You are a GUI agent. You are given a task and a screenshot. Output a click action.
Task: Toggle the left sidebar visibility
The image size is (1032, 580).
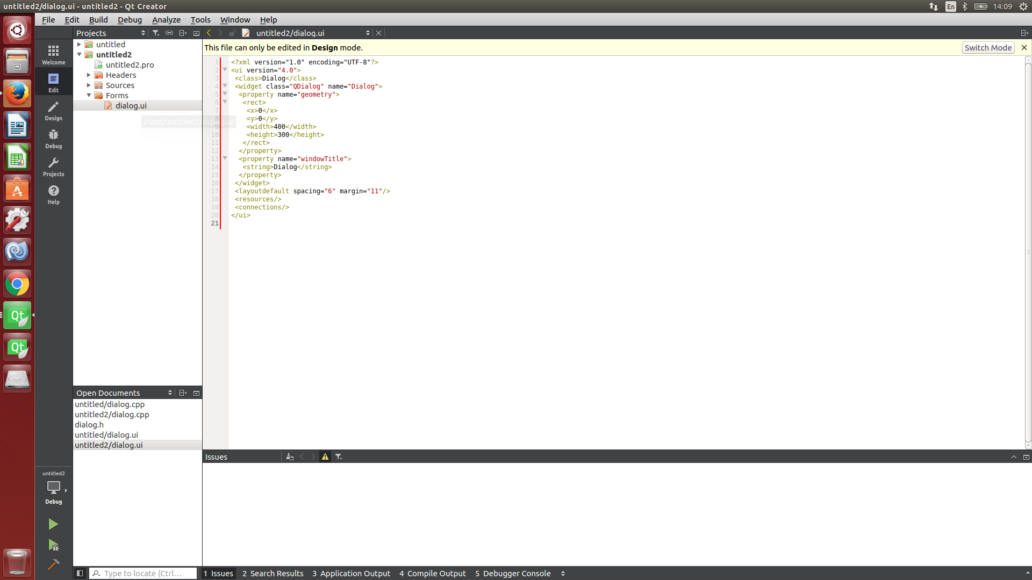80,573
